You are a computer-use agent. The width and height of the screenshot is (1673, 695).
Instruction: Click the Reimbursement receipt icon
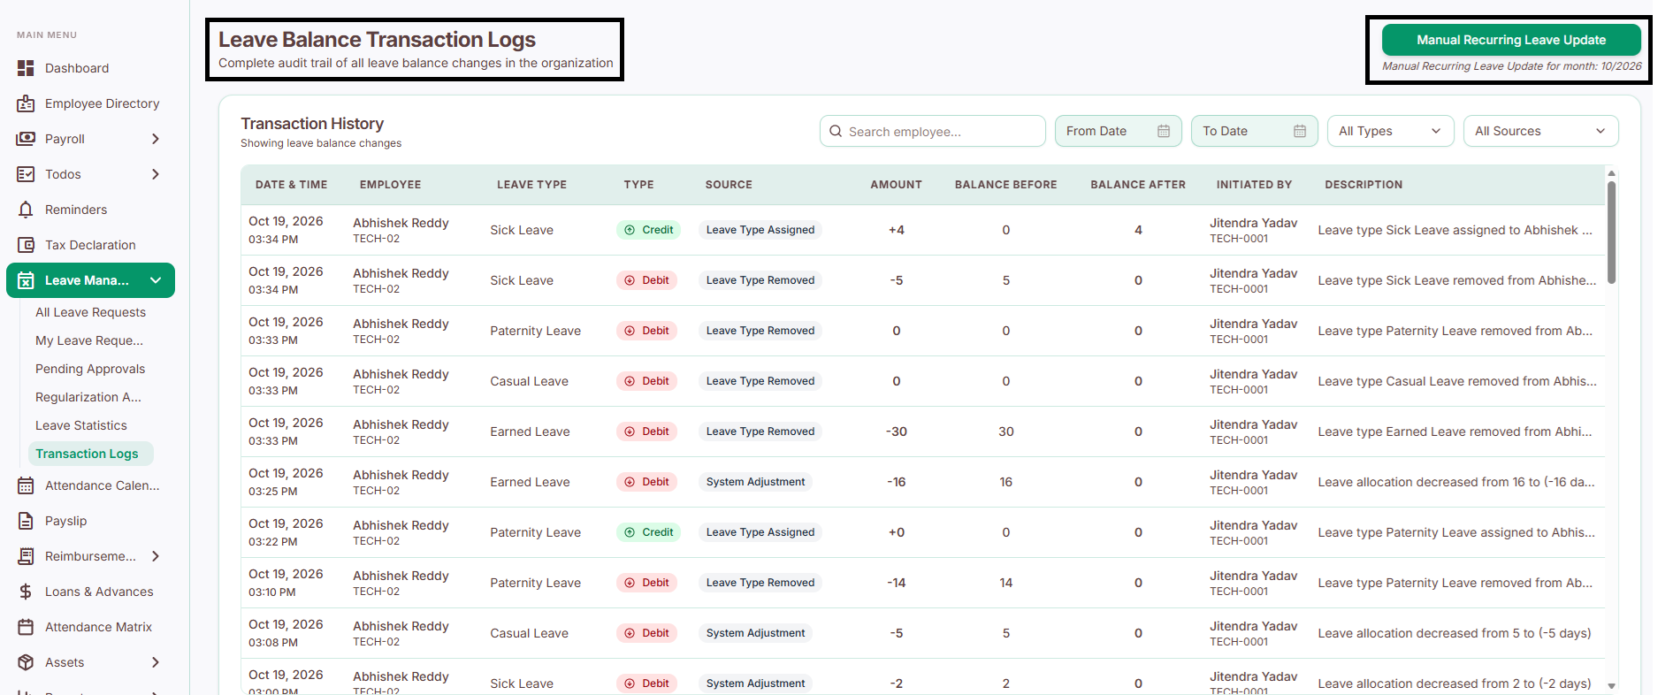coord(26,556)
